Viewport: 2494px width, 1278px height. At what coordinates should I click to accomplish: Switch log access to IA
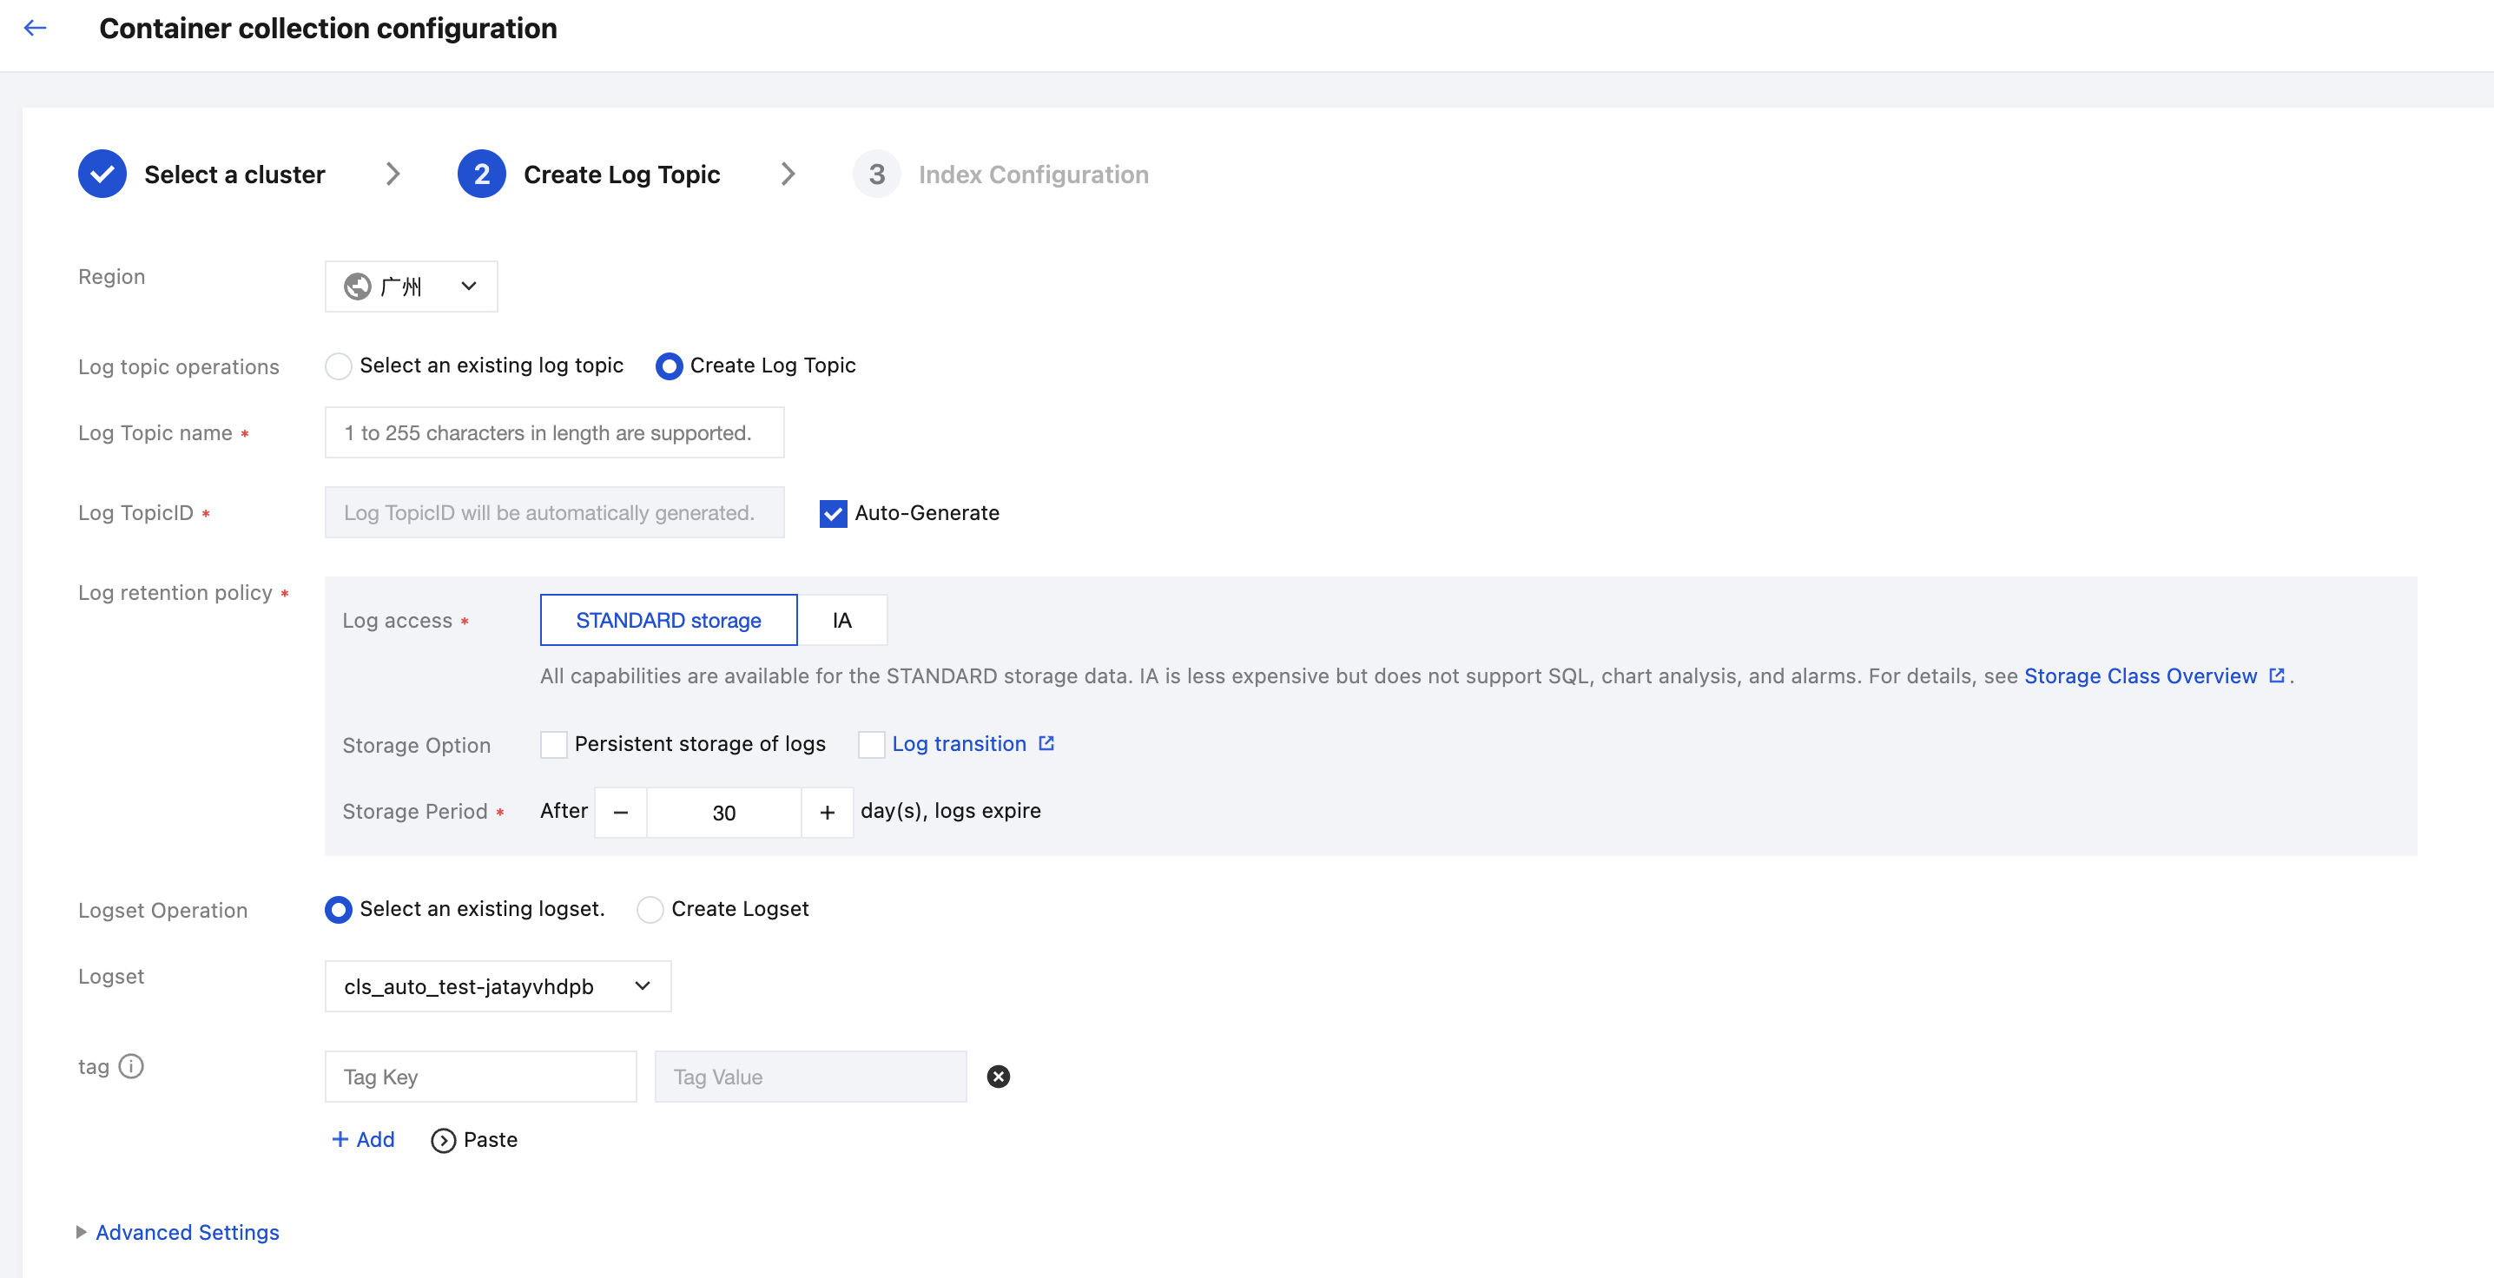tap(841, 621)
